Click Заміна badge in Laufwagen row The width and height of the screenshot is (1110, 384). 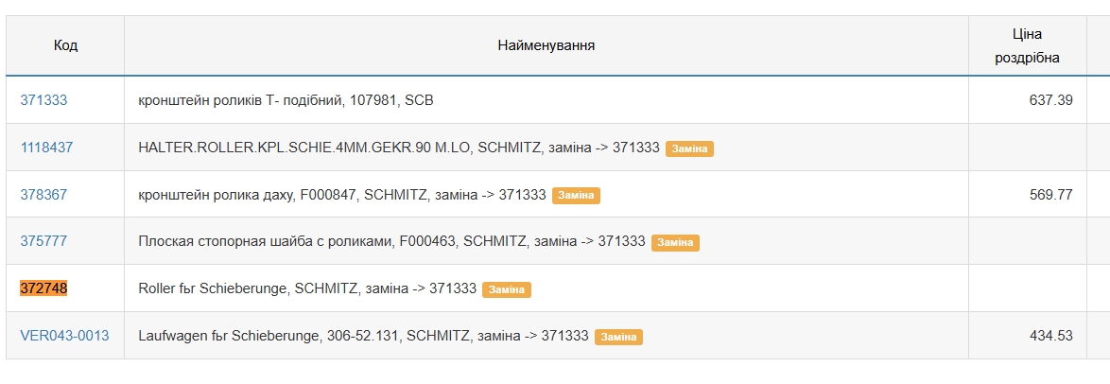pos(618,338)
